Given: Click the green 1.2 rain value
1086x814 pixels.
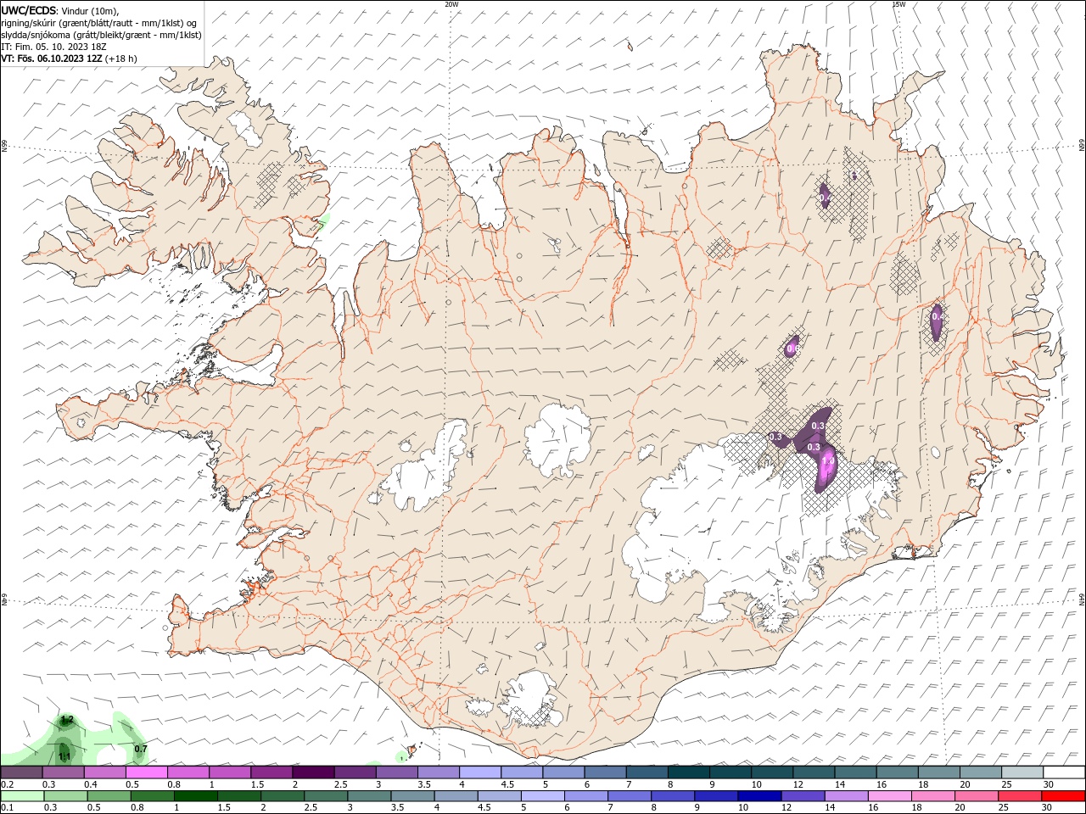Looking at the screenshot, I should [x=68, y=720].
